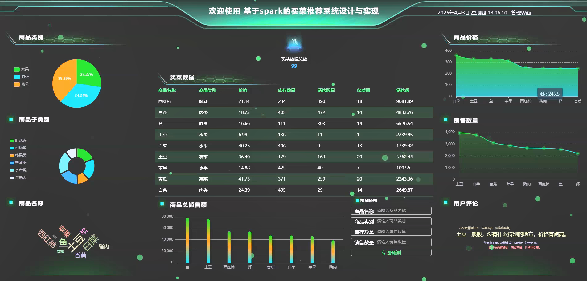Click the 销售额 column header
This screenshot has width=587, height=281.
click(x=403, y=90)
